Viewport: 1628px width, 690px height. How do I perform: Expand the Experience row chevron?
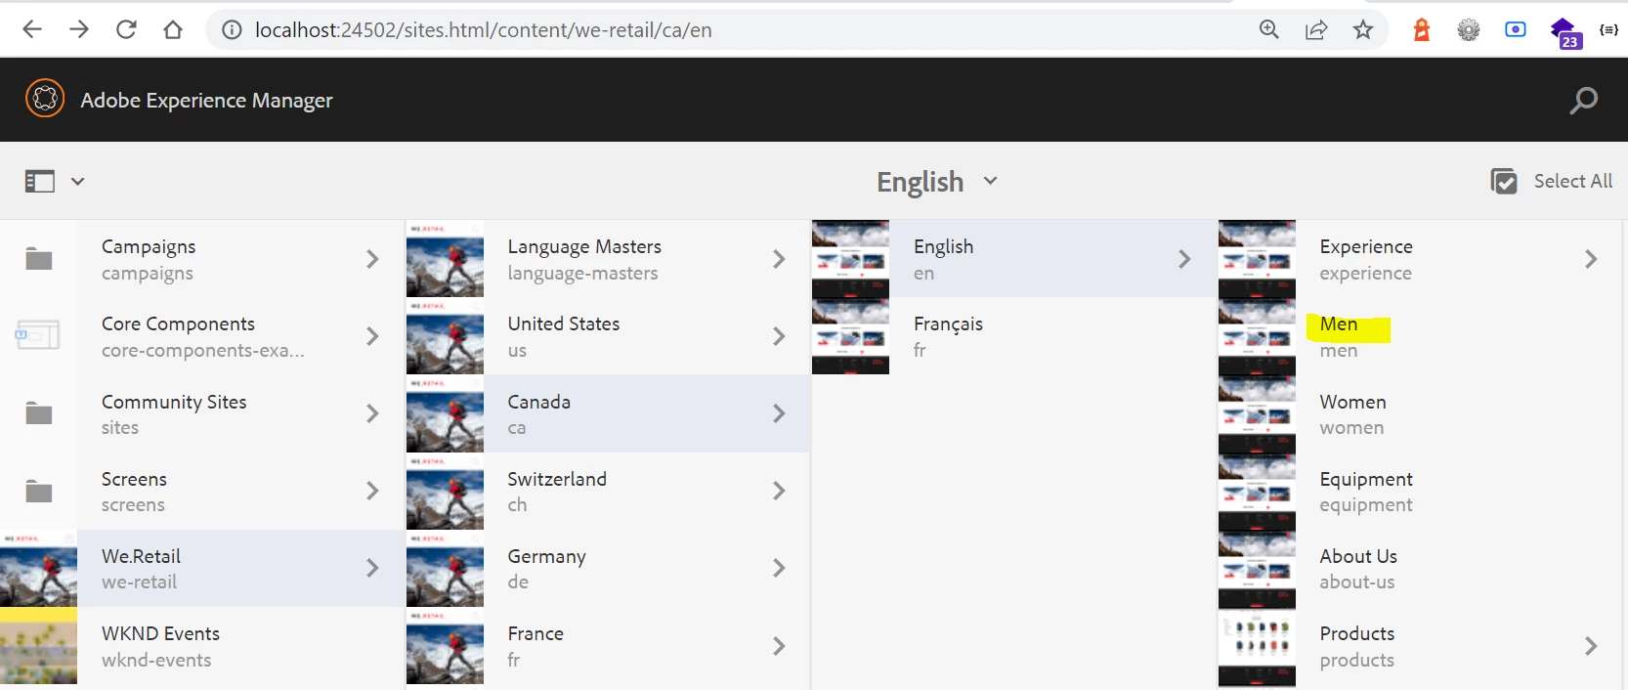pos(1591,259)
